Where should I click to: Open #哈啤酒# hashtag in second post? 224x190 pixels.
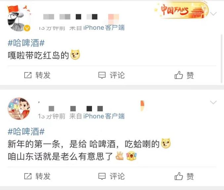[26, 132]
